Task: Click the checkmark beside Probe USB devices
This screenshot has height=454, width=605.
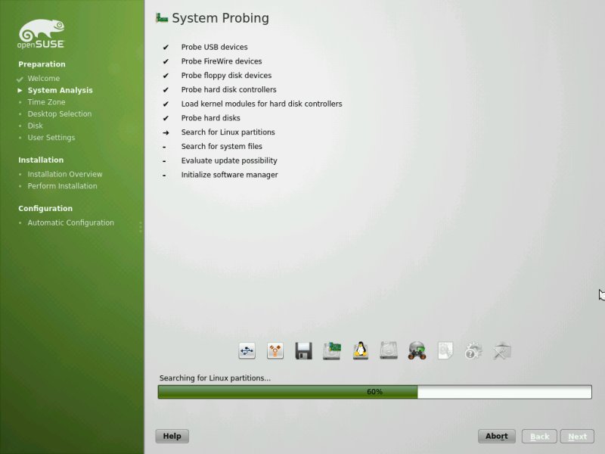Action: [166, 47]
